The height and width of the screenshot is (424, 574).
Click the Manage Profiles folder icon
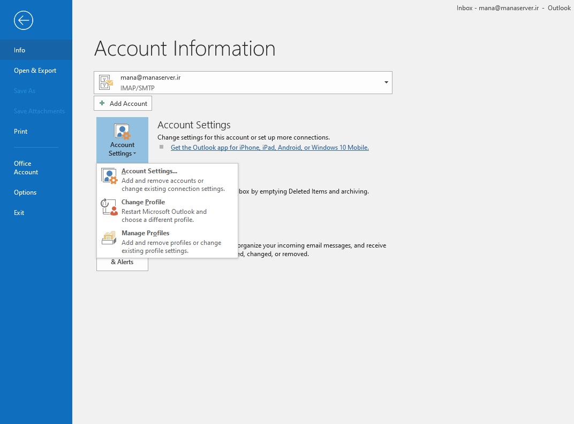point(109,238)
